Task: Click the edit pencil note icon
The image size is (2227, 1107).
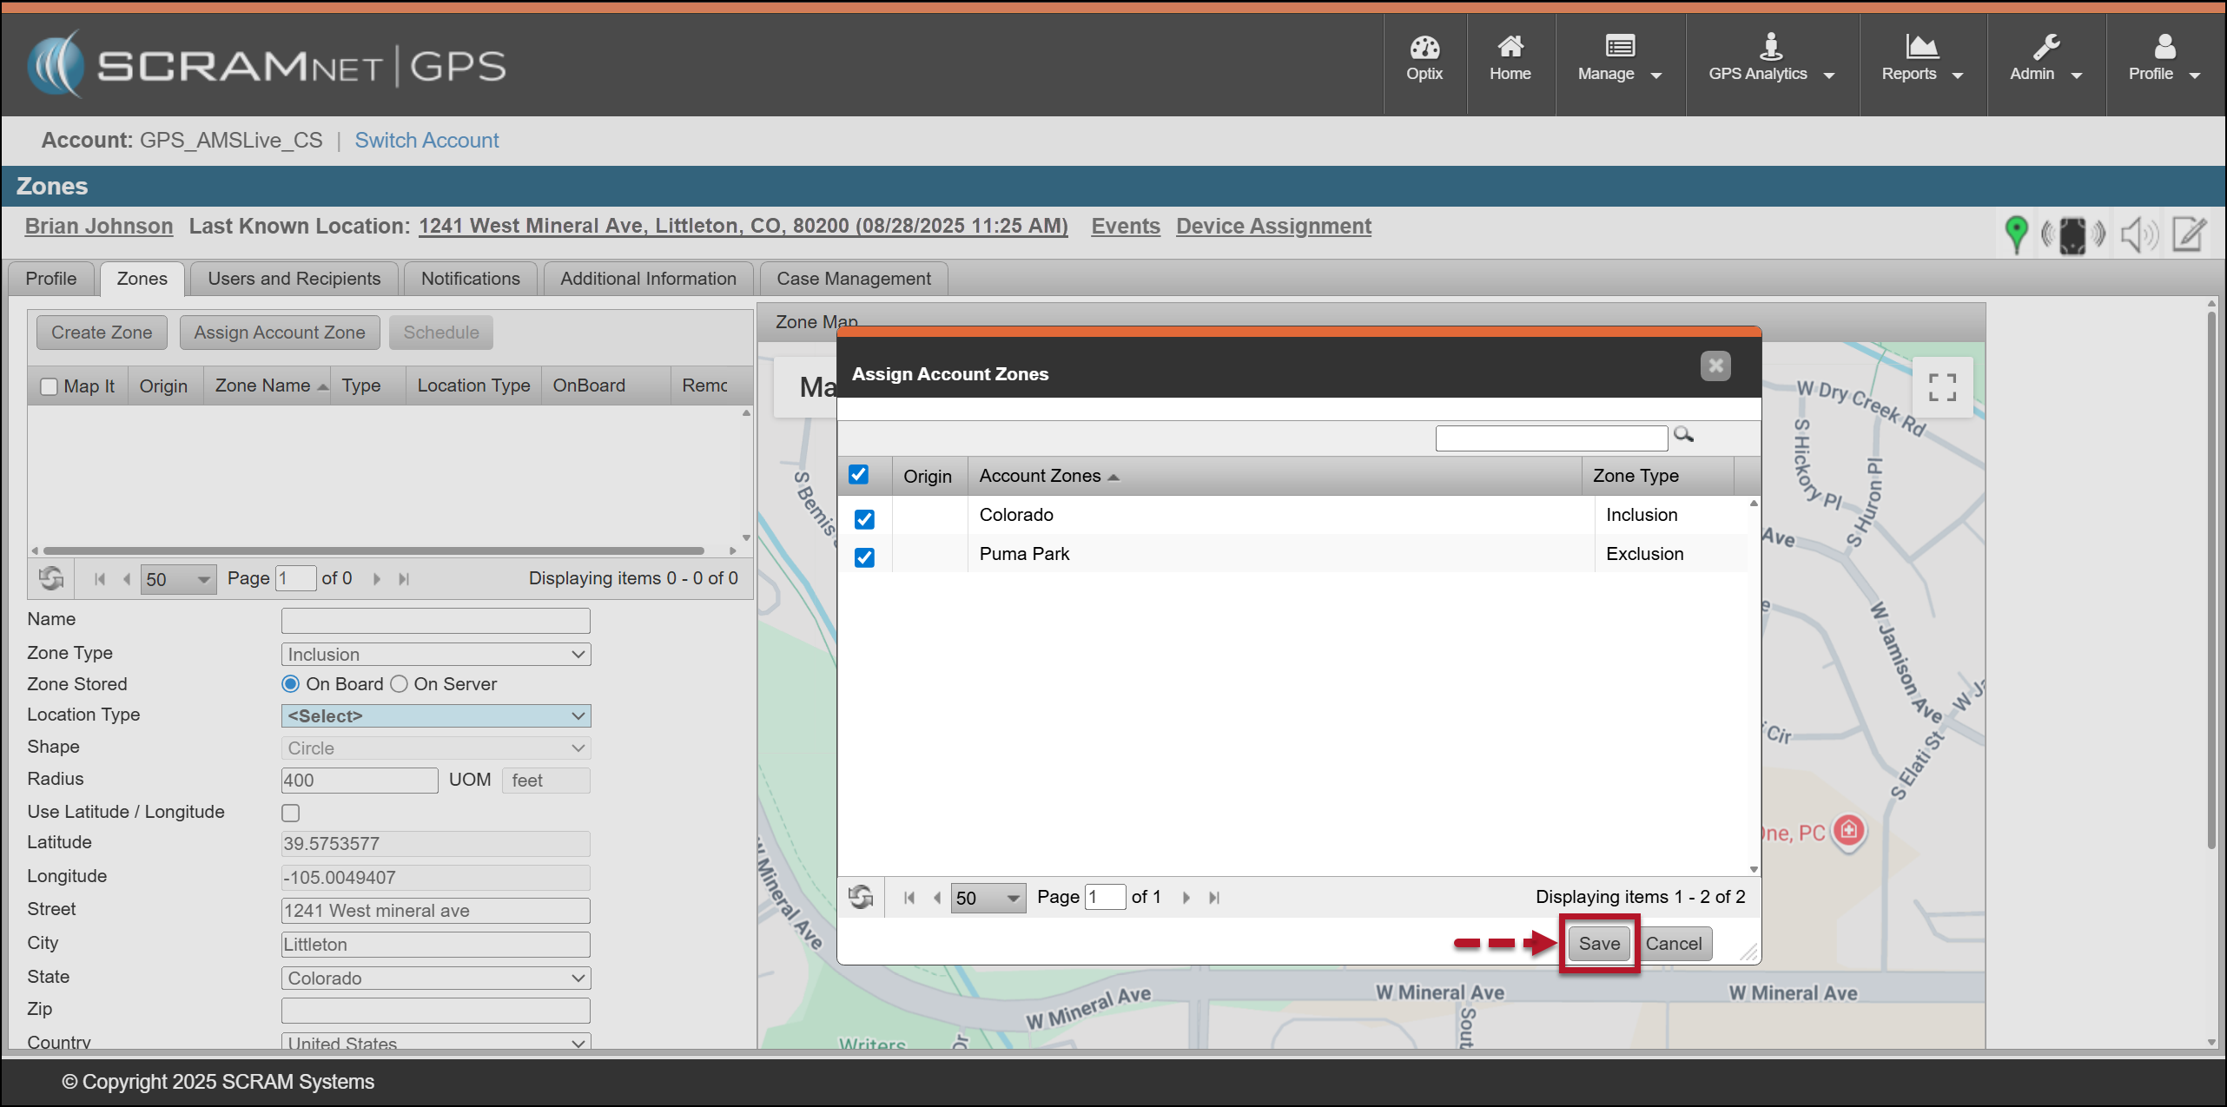Action: 2189,234
